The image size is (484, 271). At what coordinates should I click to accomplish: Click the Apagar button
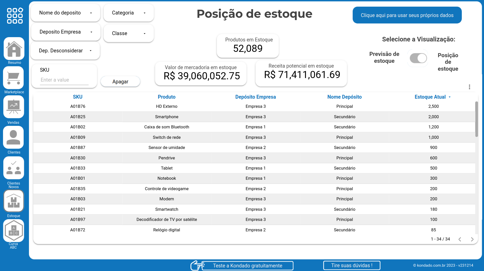[120, 81]
